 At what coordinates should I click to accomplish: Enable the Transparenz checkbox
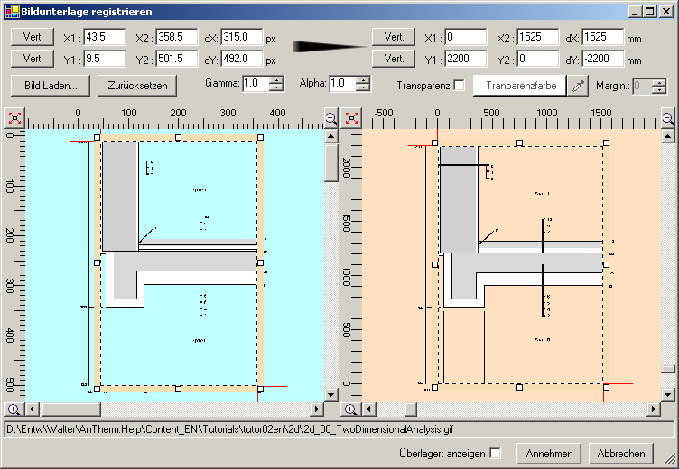(459, 86)
